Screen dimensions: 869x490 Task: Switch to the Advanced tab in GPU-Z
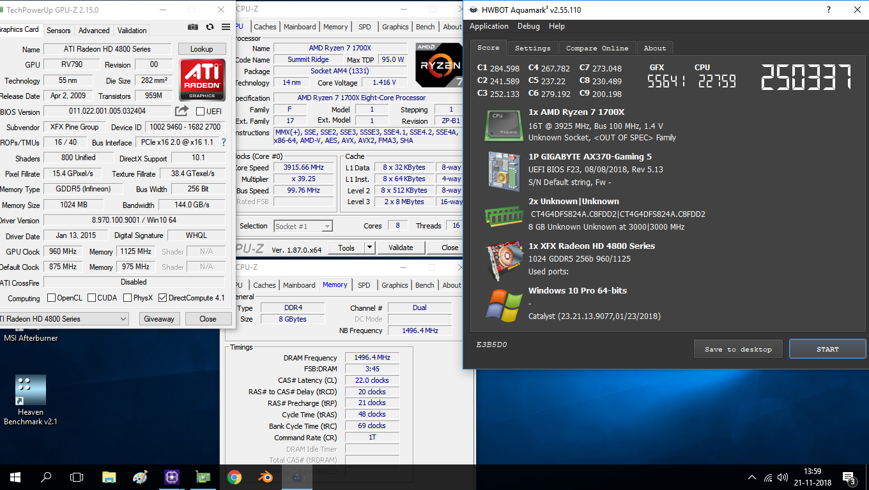click(94, 30)
